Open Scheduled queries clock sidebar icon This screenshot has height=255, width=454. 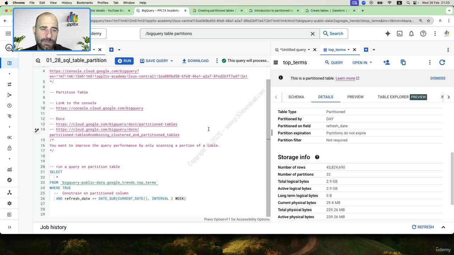[10, 106]
